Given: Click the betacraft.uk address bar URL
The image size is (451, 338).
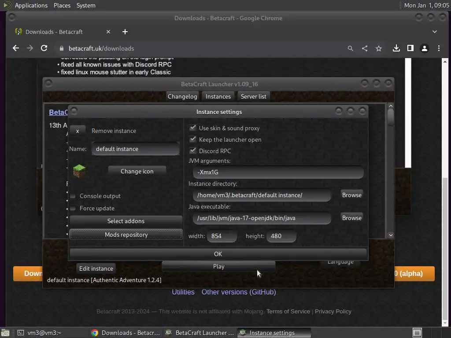Looking at the screenshot, I should pyautogui.click(x=101, y=48).
